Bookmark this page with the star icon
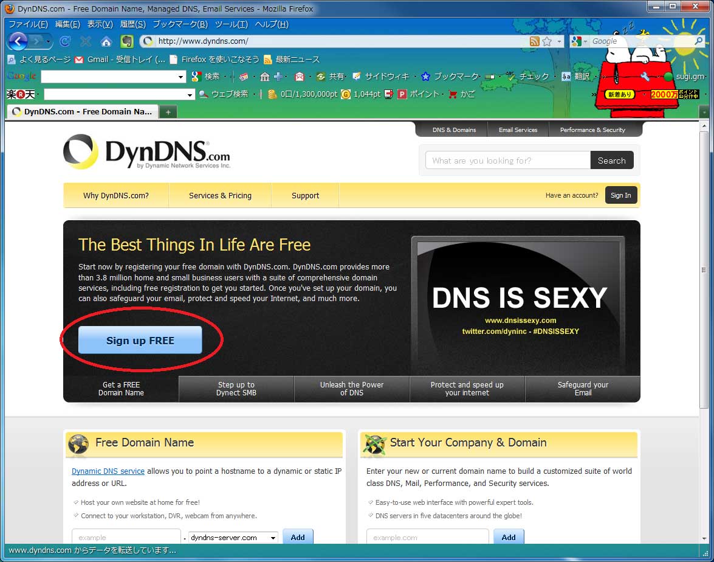The image size is (714, 562). 547,41
